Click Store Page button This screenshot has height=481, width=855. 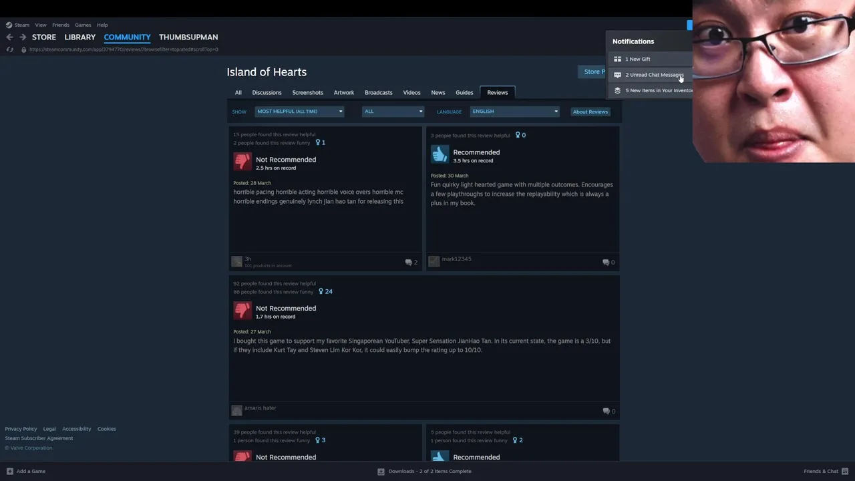click(x=593, y=72)
